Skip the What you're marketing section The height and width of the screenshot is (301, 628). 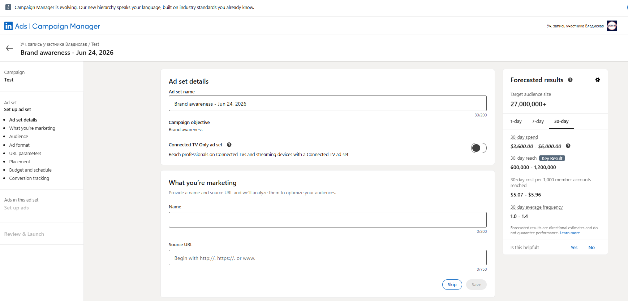coord(452,285)
